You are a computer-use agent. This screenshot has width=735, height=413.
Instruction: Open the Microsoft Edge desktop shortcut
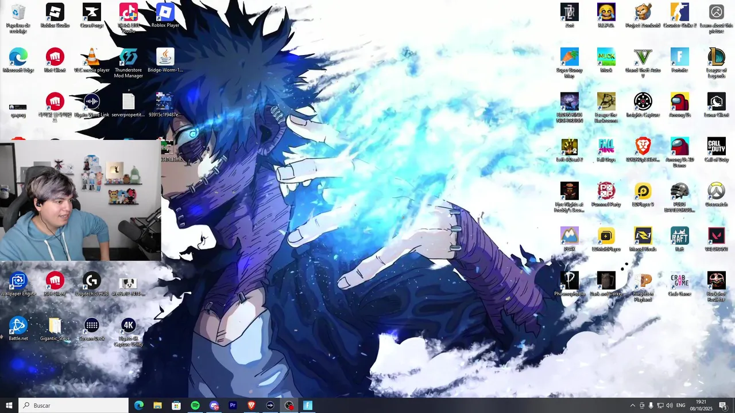point(18,60)
